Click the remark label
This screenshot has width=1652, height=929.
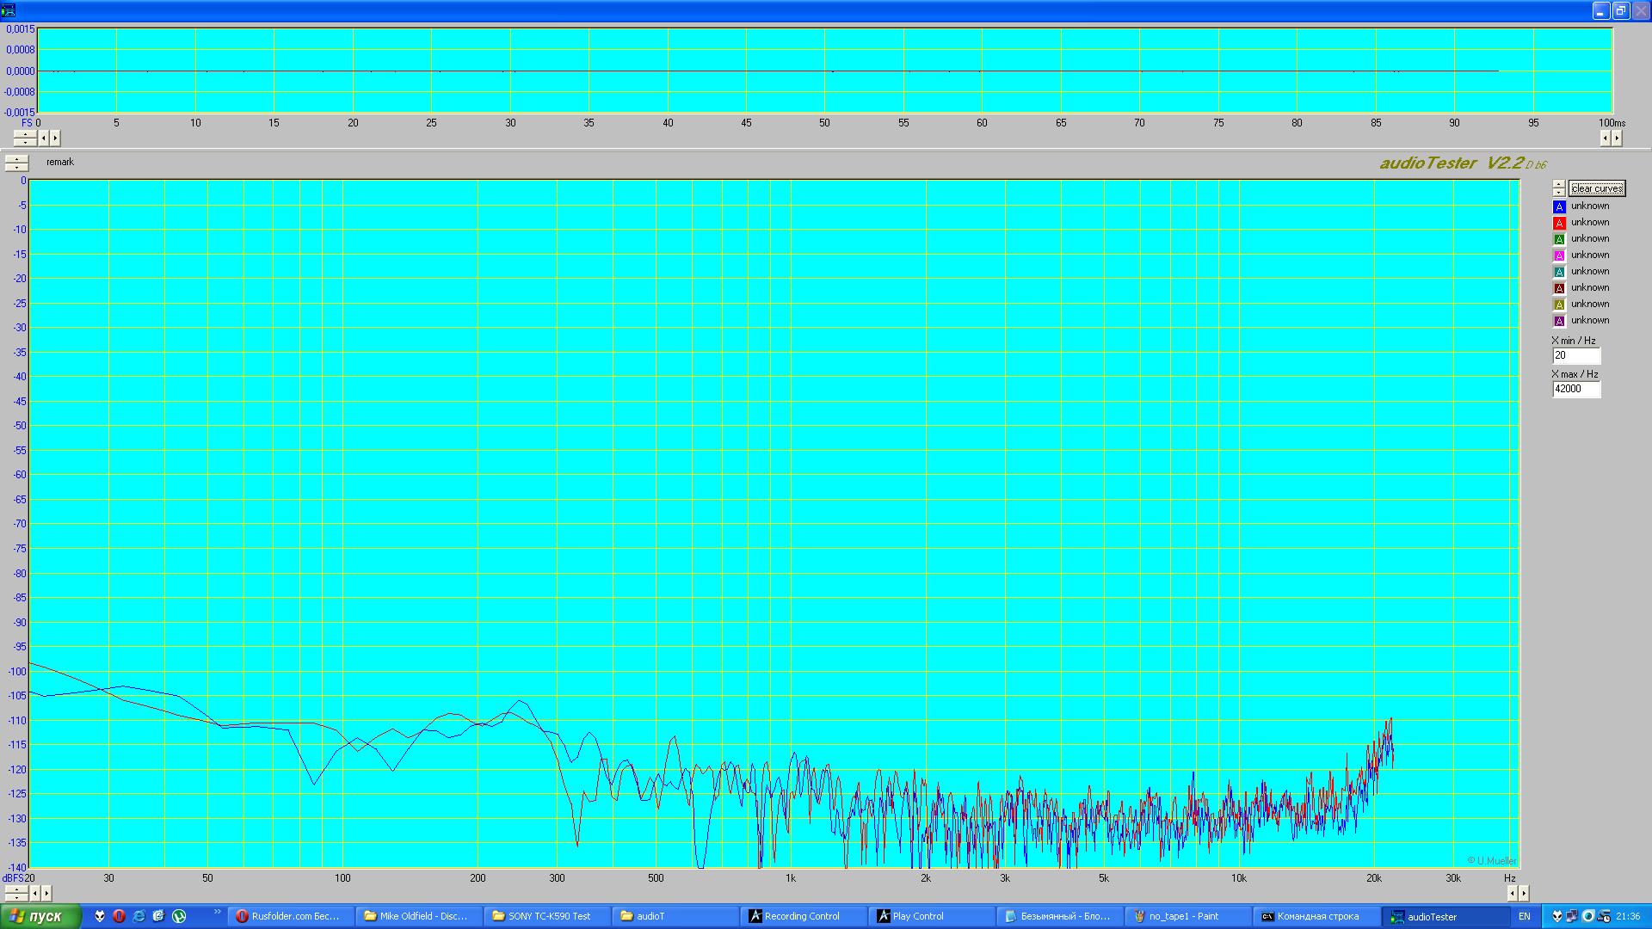pyautogui.click(x=60, y=162)
